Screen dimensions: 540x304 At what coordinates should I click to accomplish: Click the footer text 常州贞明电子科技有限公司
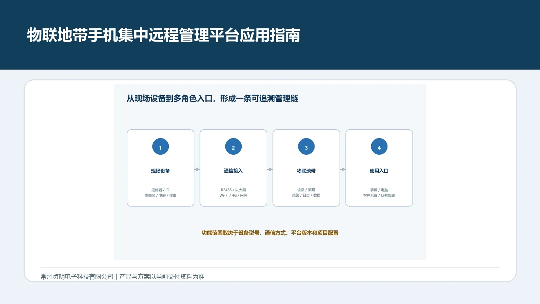77,277
